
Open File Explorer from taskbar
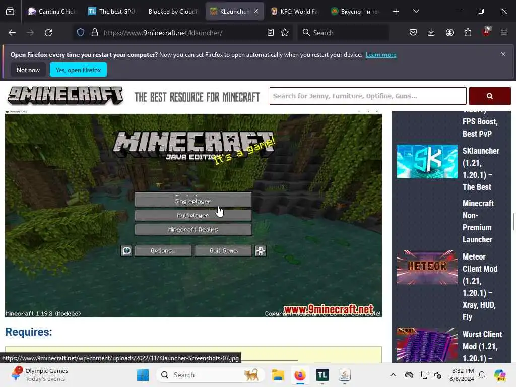click(x=278, y=375)
